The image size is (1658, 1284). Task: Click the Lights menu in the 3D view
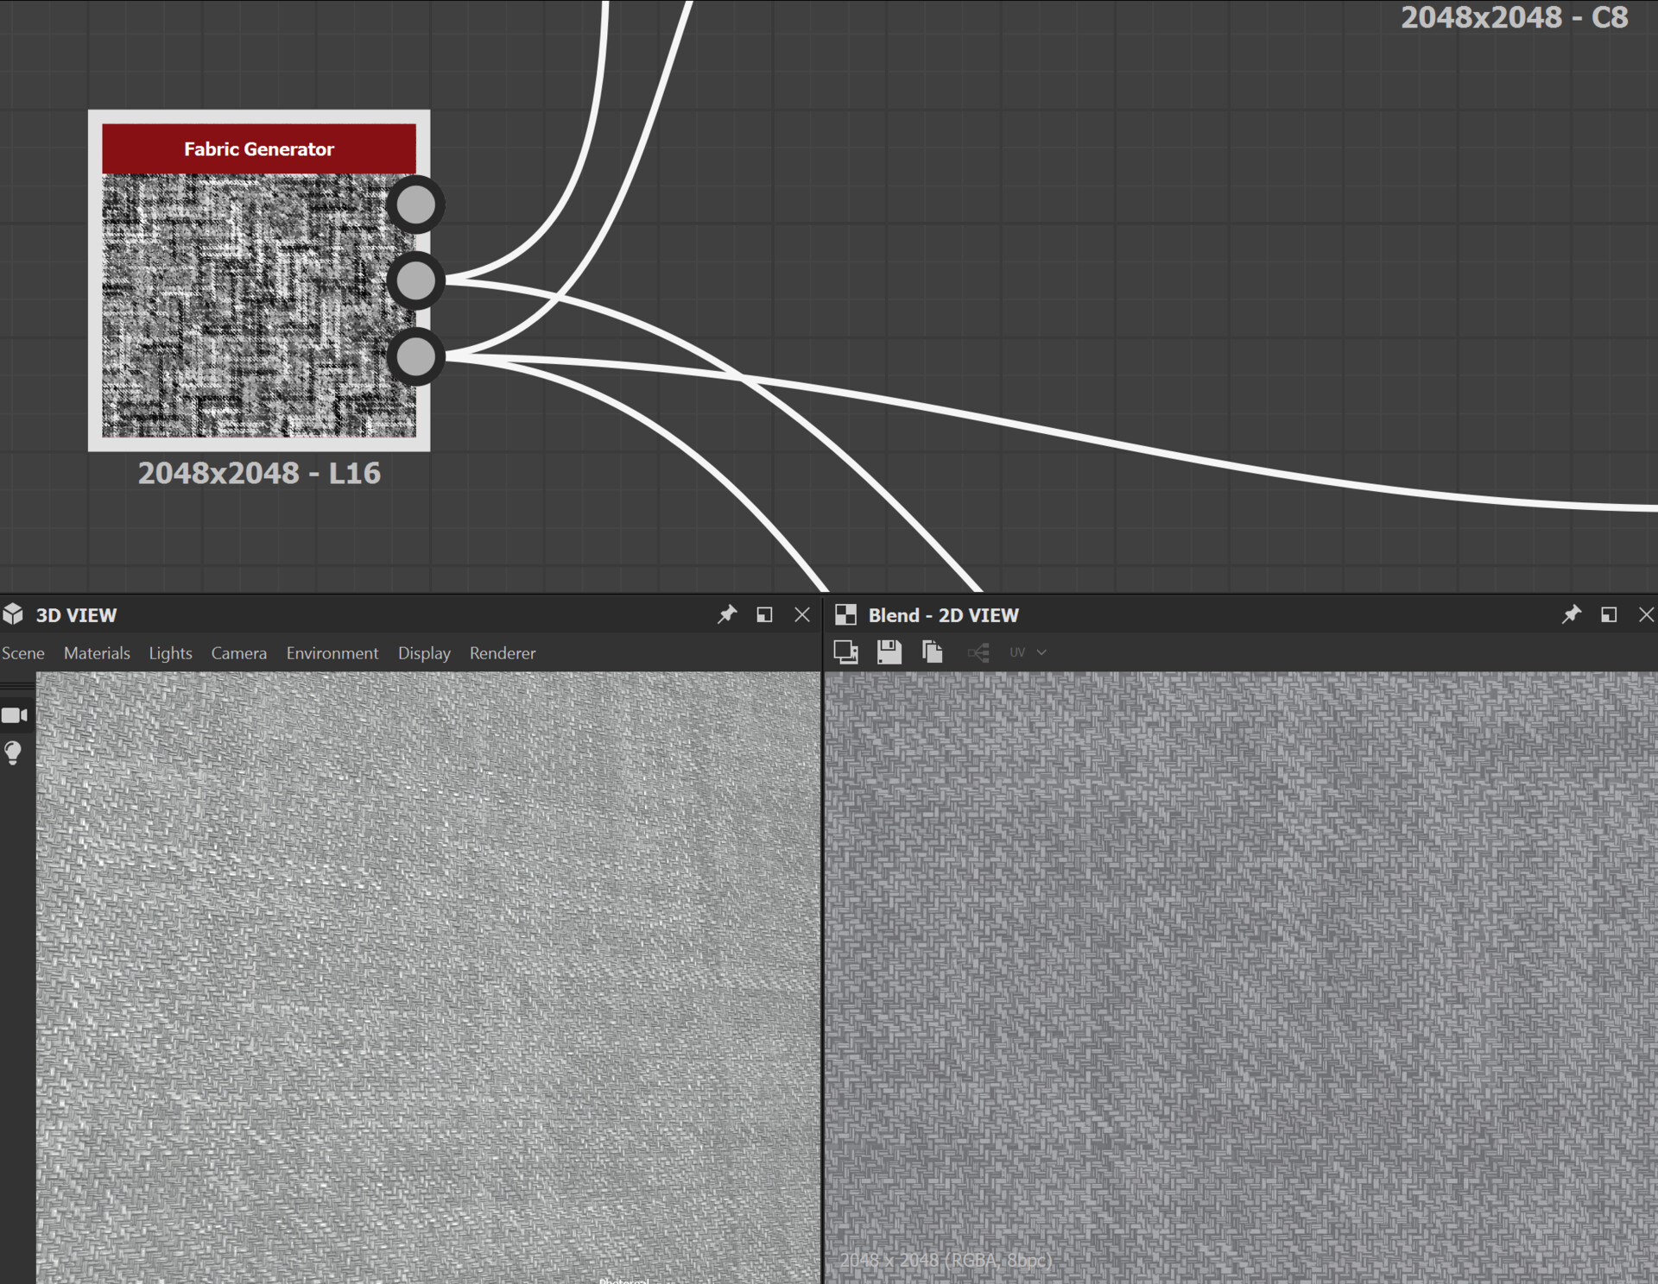(170, 653)
